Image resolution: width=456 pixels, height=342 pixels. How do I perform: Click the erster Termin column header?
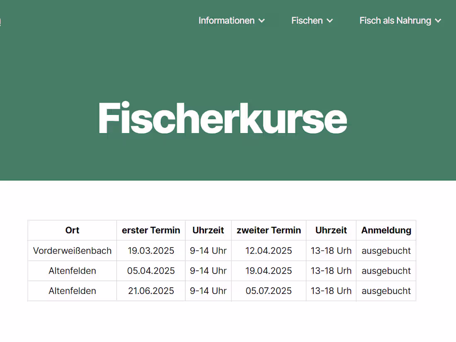click(x=151, y=230)
